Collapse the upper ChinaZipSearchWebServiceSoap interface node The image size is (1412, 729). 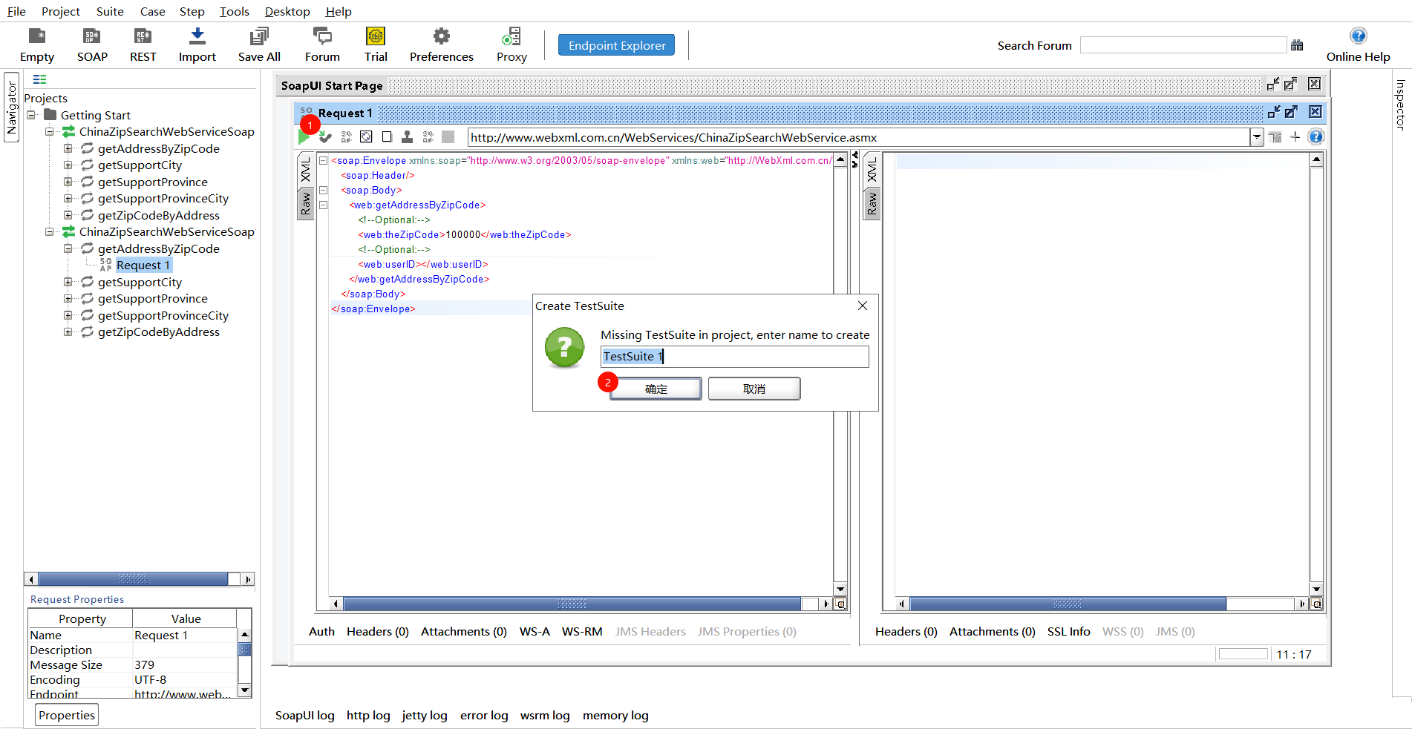click(x=49, y=131)
